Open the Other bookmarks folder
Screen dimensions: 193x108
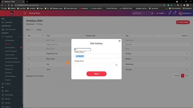pyautogui.click(x=175, y=8)
